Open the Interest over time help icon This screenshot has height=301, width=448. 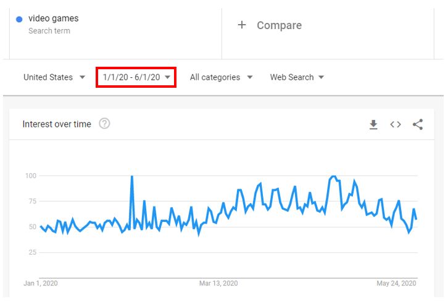(x=104, y=124)
